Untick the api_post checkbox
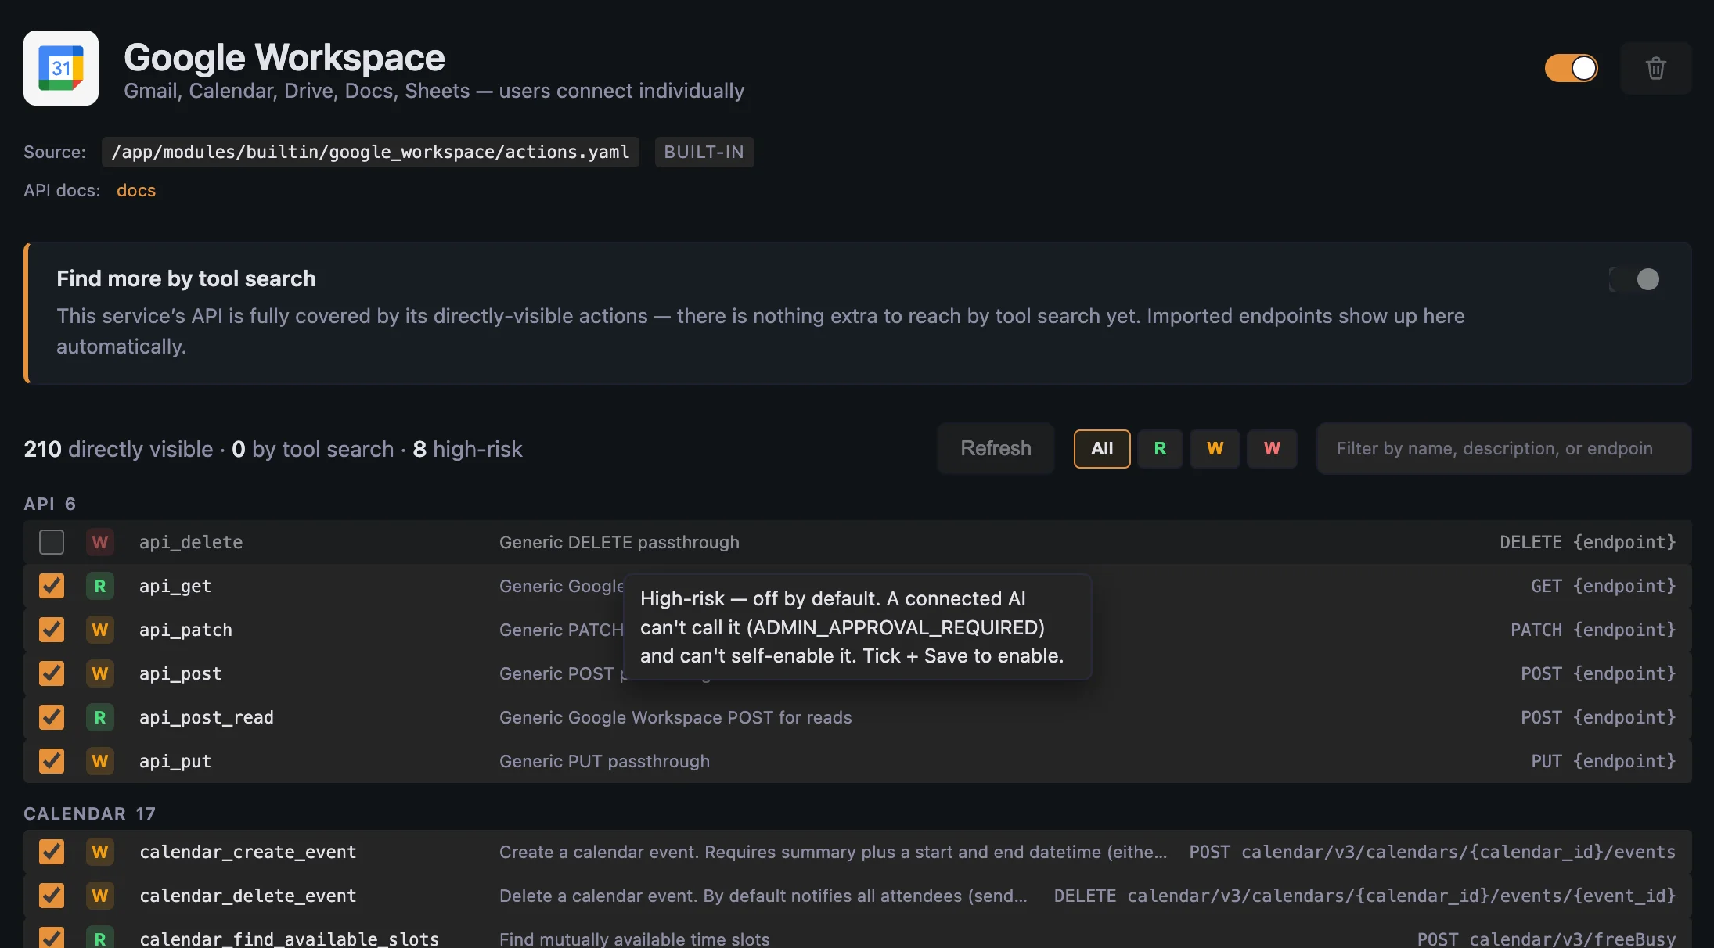The height and width of the screenshot is (948, 1714). coord(52,673)
